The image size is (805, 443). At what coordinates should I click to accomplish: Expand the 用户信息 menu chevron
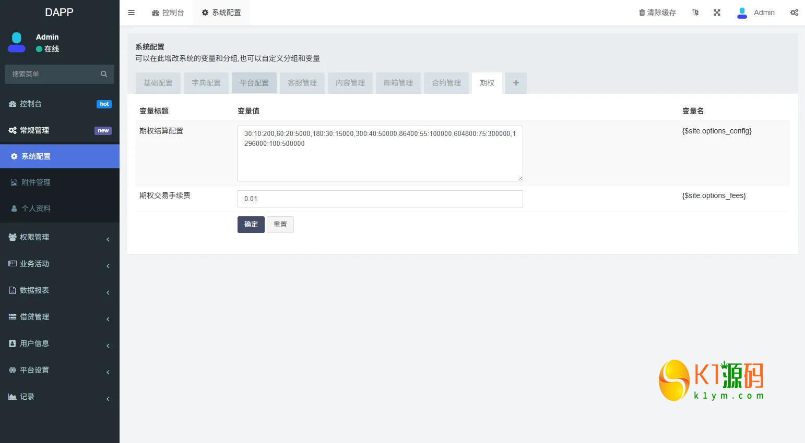pyautogui.click(x=108, y=346)
